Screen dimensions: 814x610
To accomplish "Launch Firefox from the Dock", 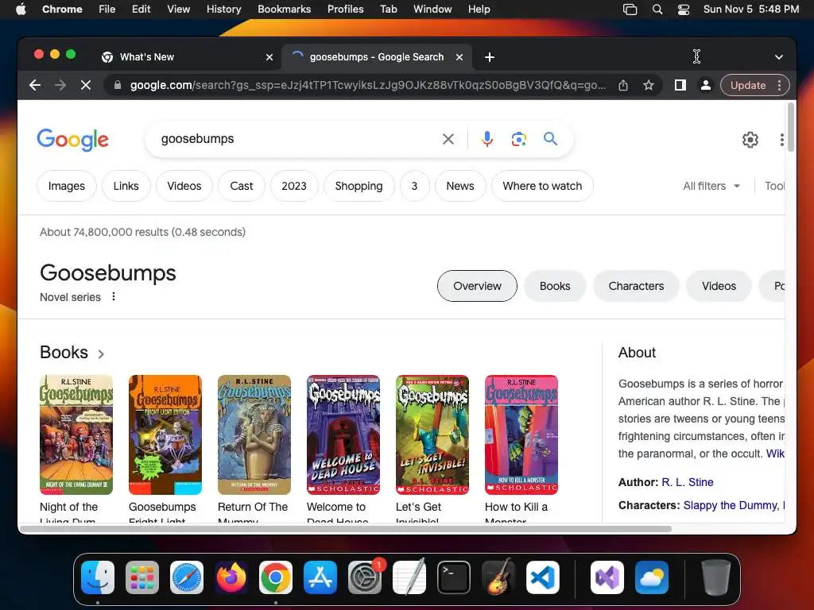I will coord(231,577).
